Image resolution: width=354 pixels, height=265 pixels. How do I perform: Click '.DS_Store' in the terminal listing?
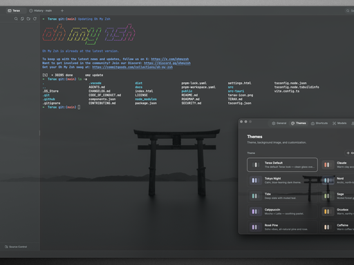click(50, 91)
